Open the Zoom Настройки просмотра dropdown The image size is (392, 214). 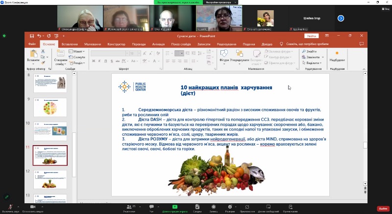coord(221,2)
